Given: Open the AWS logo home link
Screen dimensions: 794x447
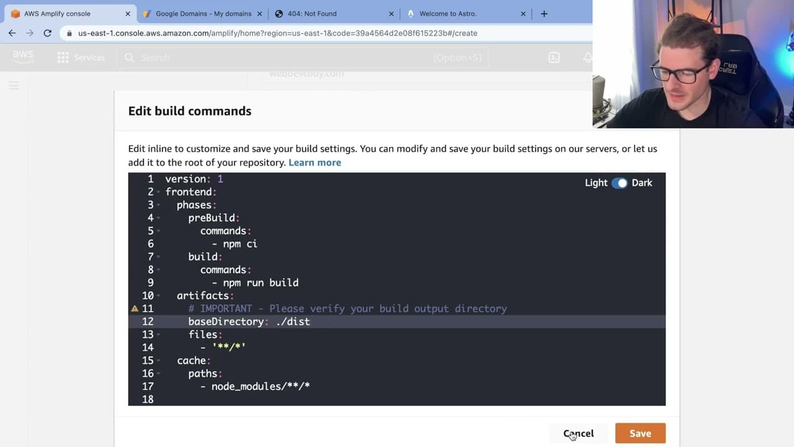Looking at the screenshot, I should tap(23, 57).
